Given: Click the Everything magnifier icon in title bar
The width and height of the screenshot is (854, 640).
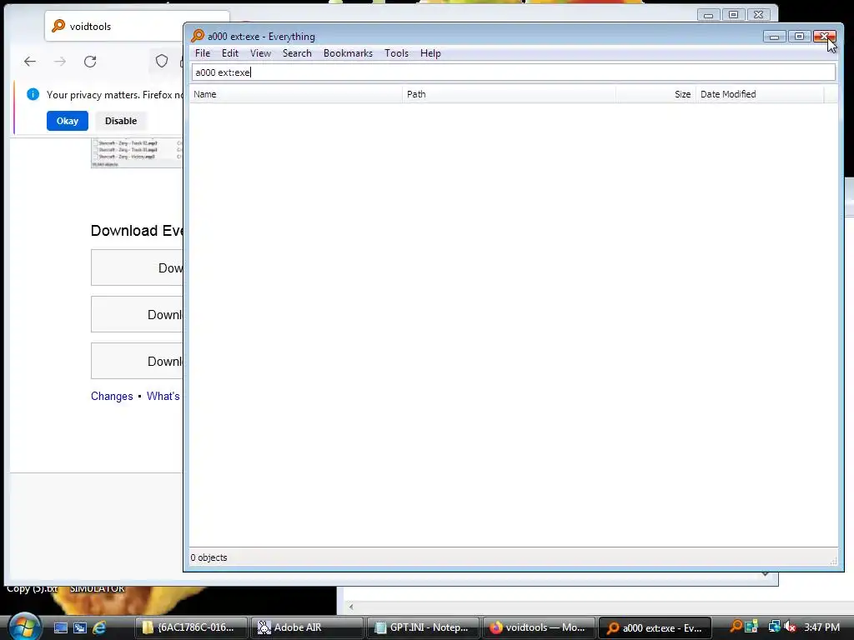Looking at the screenshot, I should (x=198, y=36).
